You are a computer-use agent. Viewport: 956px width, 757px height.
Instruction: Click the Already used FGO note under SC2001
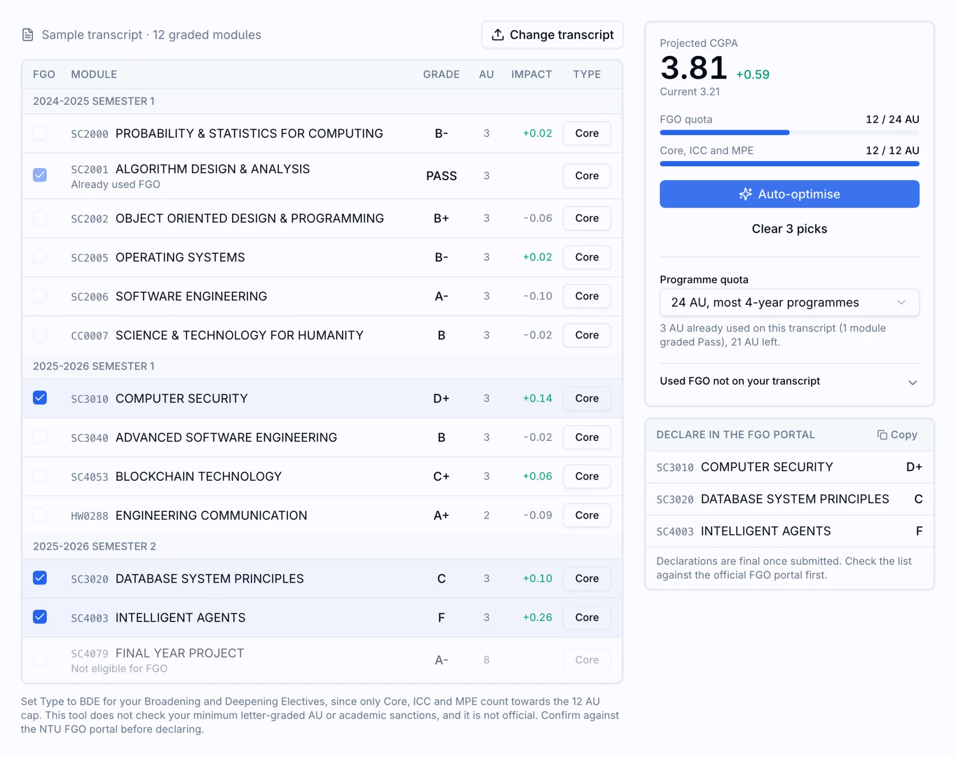click(x=116, y=184)
